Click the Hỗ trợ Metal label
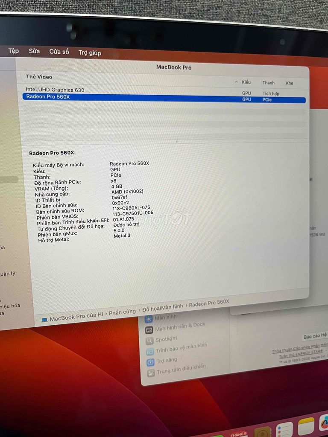Screen dimensions: 328x437 click(54, 240)
